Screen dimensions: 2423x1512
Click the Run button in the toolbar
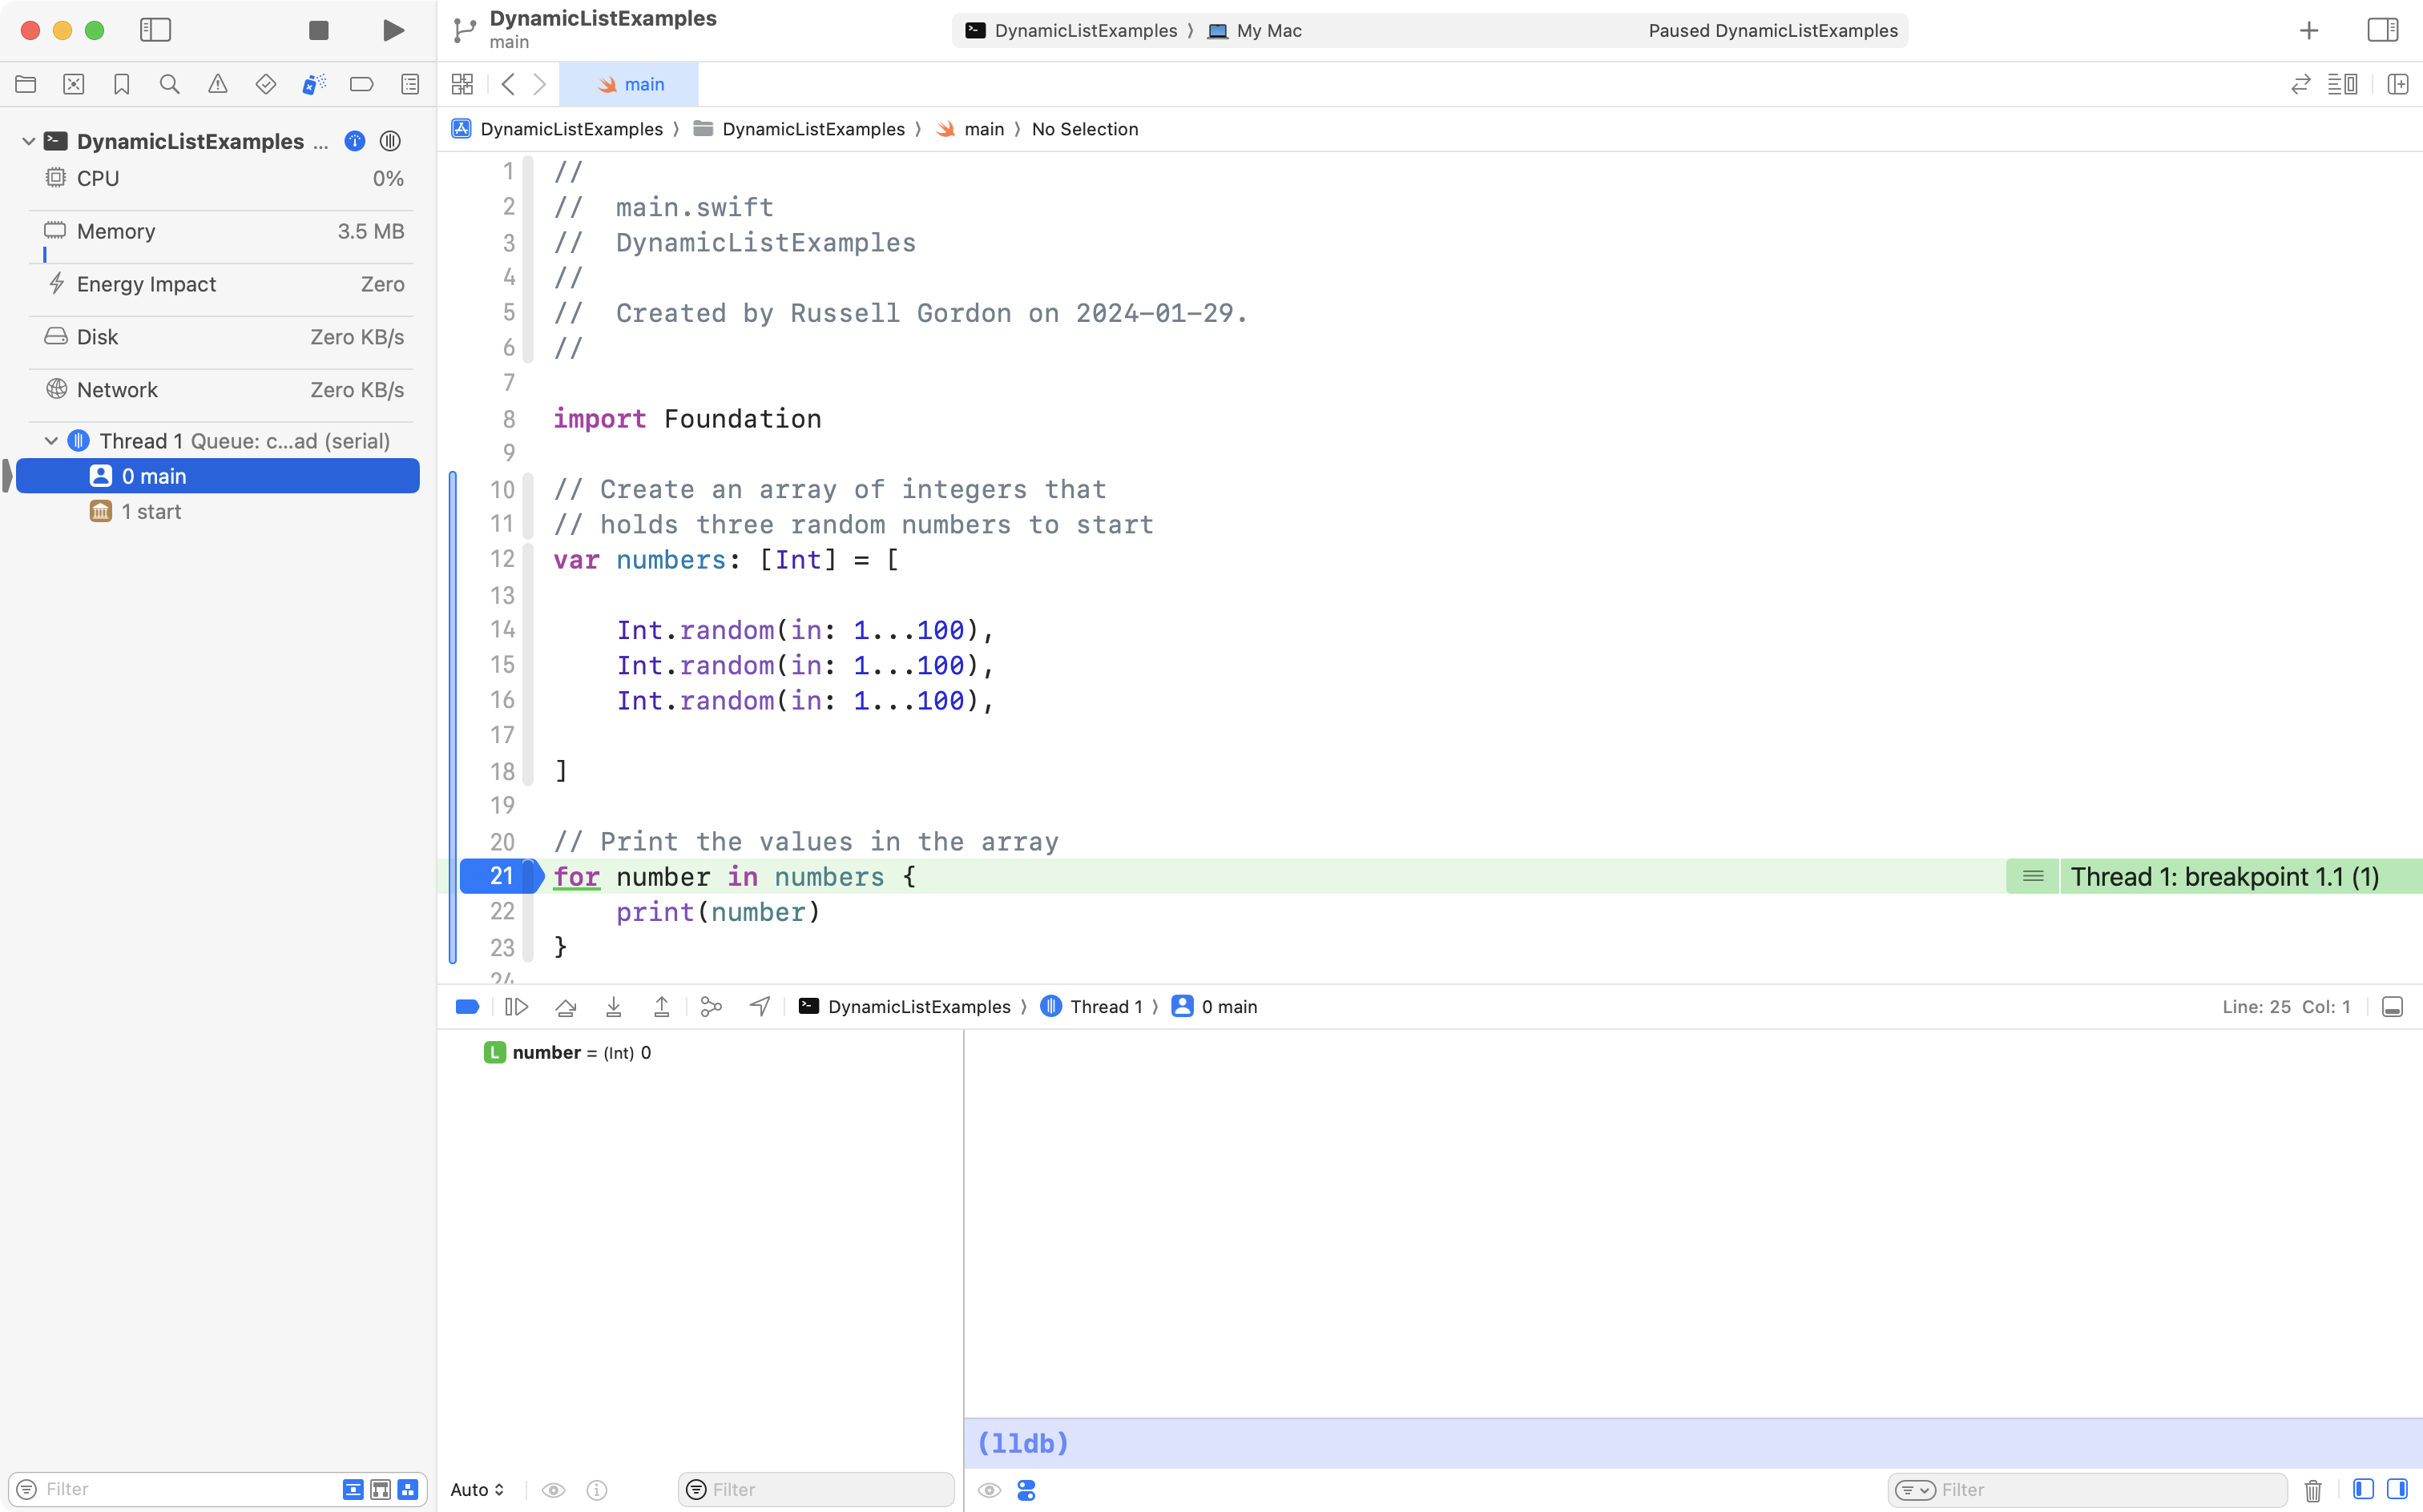[392, 30]
